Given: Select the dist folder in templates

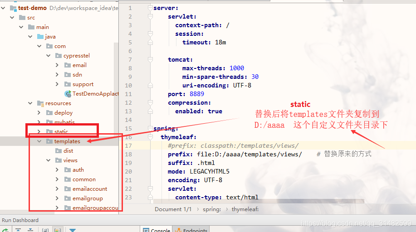Looking at the screenshot, I should pyautogui.click(x=68, y=151).
